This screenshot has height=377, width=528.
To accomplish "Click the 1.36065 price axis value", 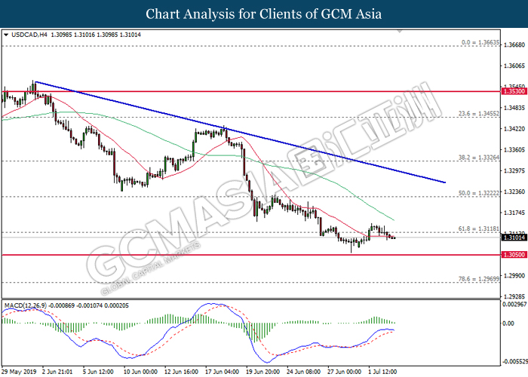I will [x=514, y=66].
